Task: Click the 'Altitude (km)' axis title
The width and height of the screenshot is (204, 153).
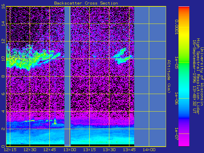Action: (x=169, y=76)
